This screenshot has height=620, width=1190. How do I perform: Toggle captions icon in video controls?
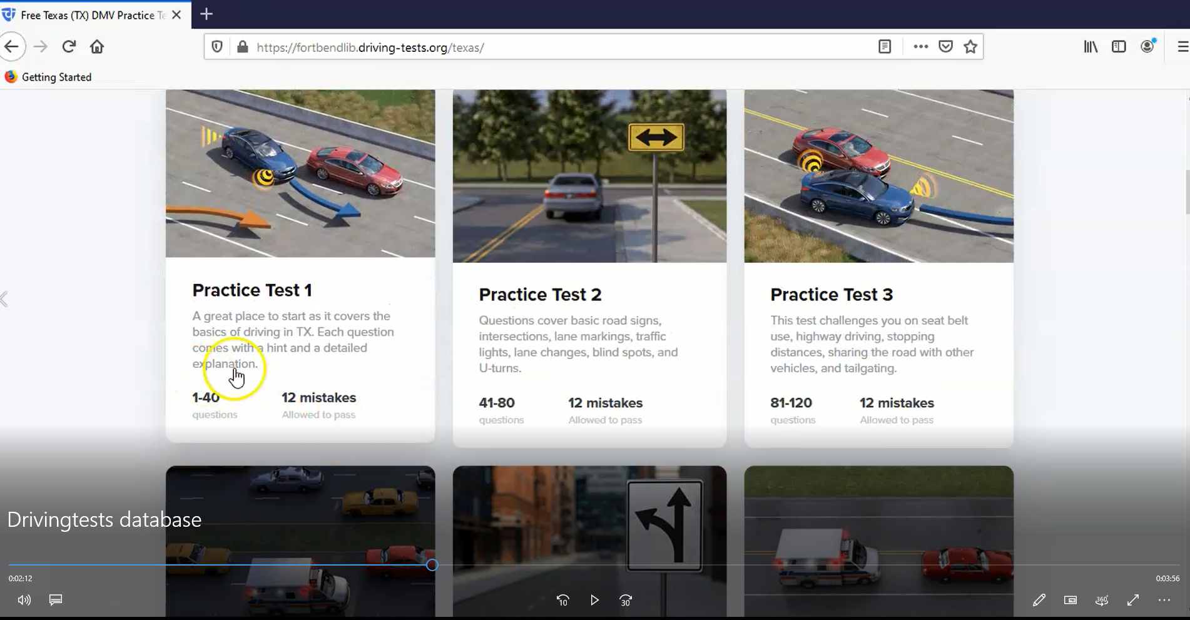click(x=56, y=600)
